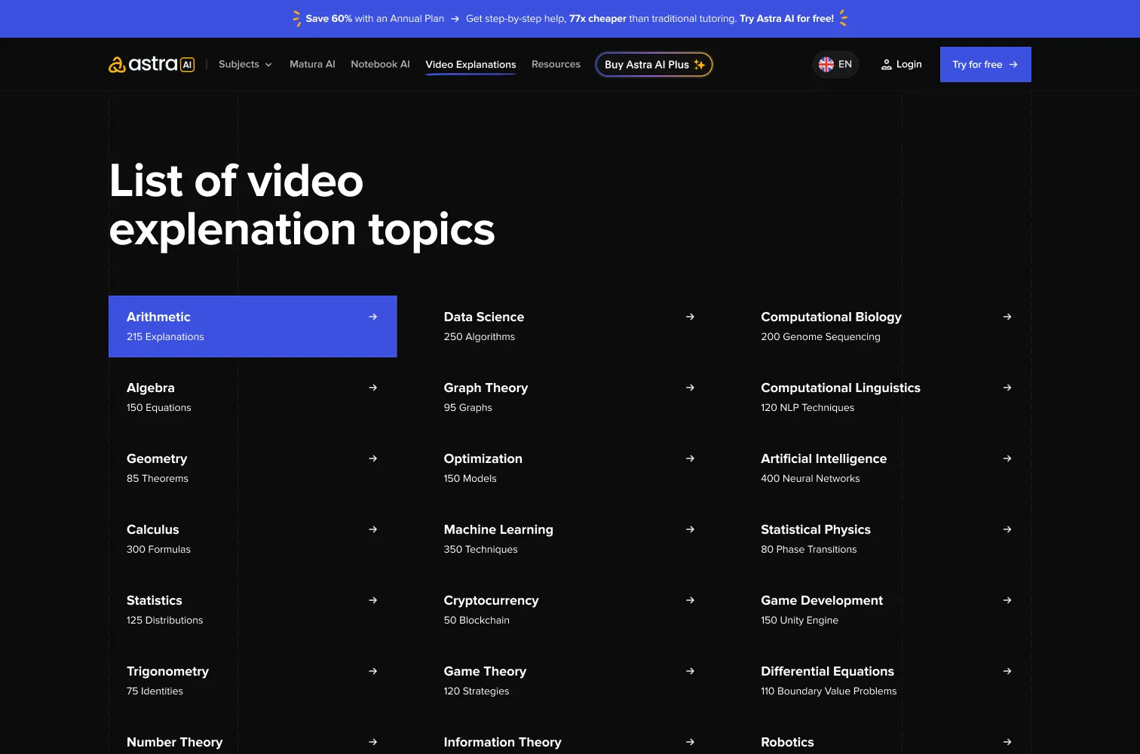
Task: Click '110 Boundary Value Problems' text
Action: click(x=829, y=691)
